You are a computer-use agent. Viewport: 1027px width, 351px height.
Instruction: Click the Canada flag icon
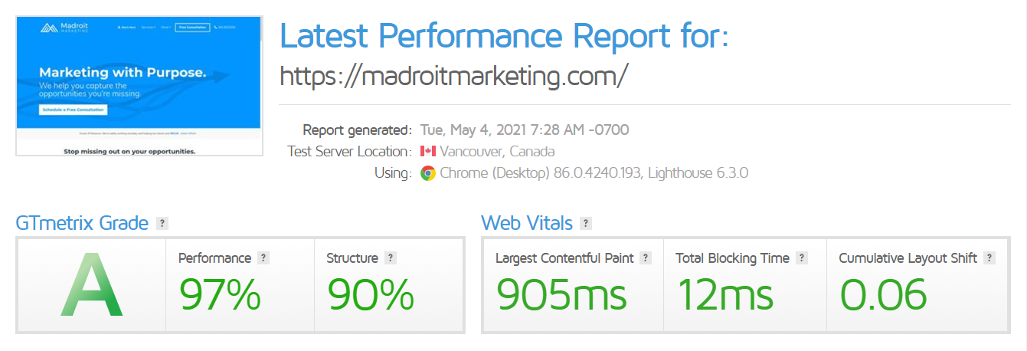coord(428,151)
